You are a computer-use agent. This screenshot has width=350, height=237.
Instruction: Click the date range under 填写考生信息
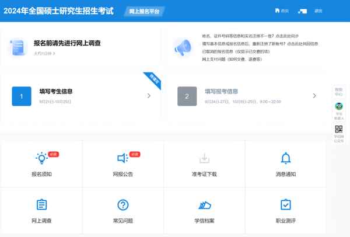(x=55, y=102)
